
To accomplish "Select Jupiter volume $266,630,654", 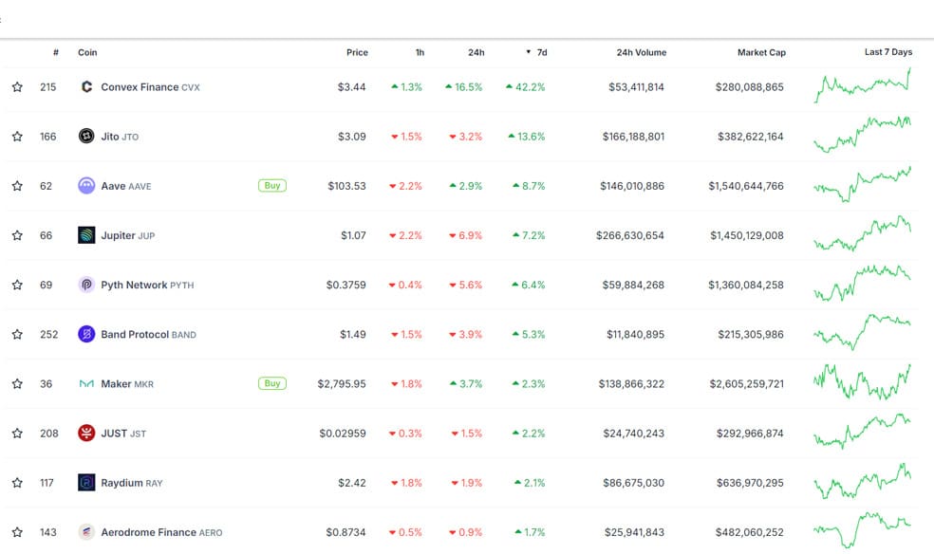I will (629, 235).
